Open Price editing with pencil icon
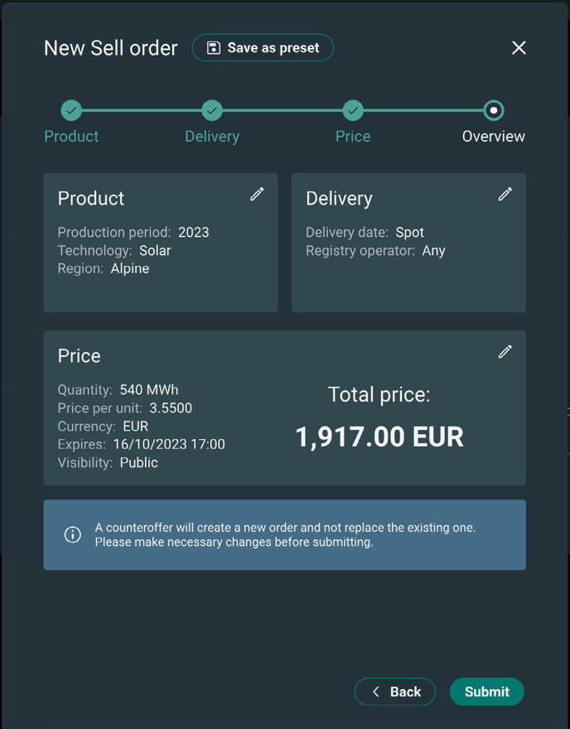Viewport: 570px width, 729px height. (x=505, y=351)
